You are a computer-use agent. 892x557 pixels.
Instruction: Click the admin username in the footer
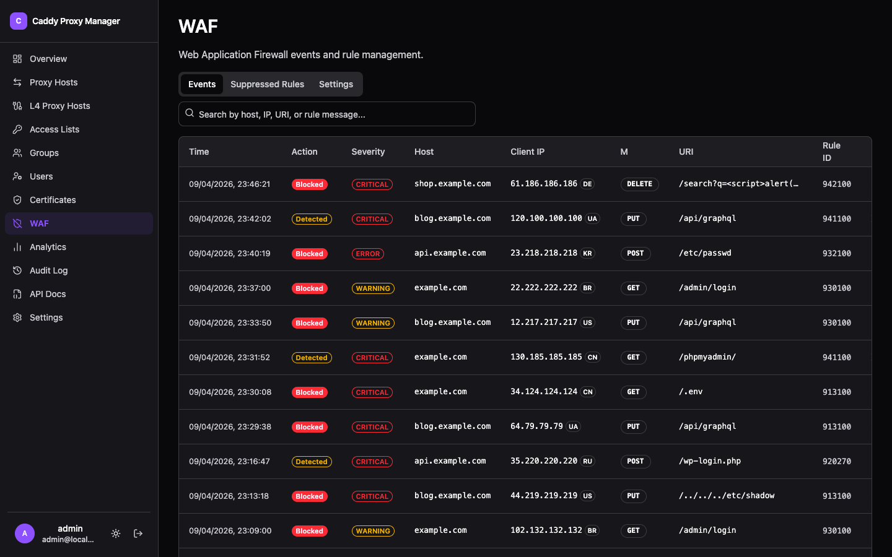click(70, 529)
